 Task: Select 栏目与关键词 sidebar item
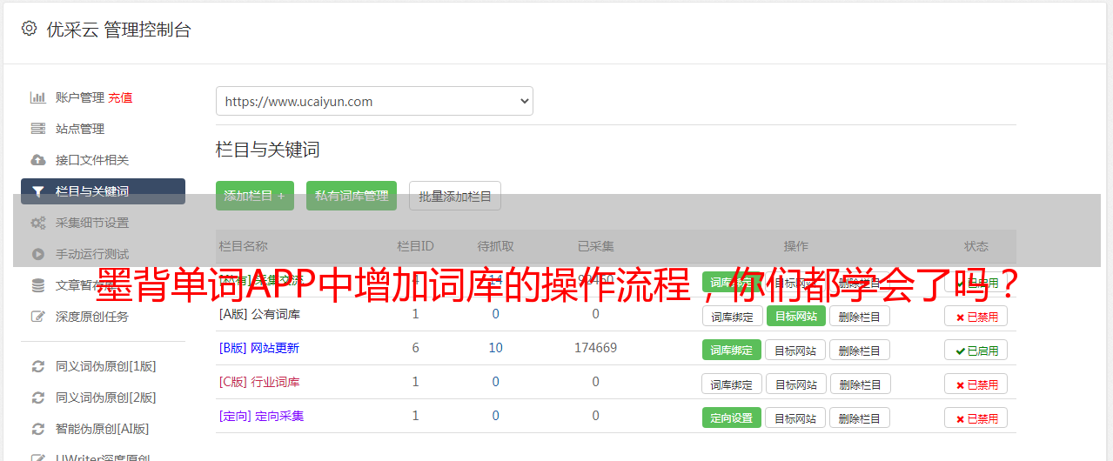(x=103, y=191)
